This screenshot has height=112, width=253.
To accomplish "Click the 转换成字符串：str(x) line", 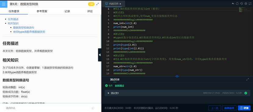I will (15, 97).
